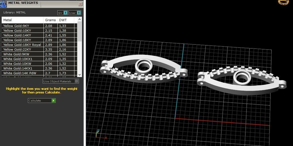Image resolution: width=293 pixels, height=146 pixels.
Task: Click the 2.41 grams value
Action: click(x=49, y=35)
